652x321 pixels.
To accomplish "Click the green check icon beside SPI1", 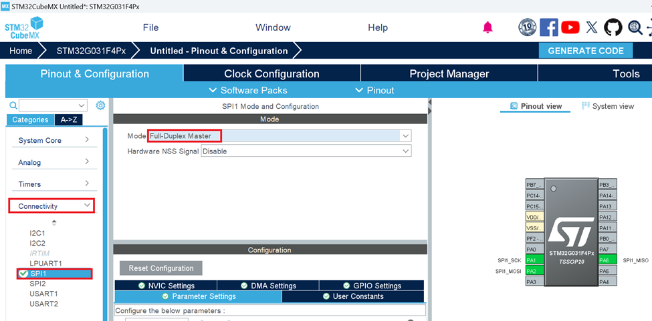I will click(x=23, y=274).
